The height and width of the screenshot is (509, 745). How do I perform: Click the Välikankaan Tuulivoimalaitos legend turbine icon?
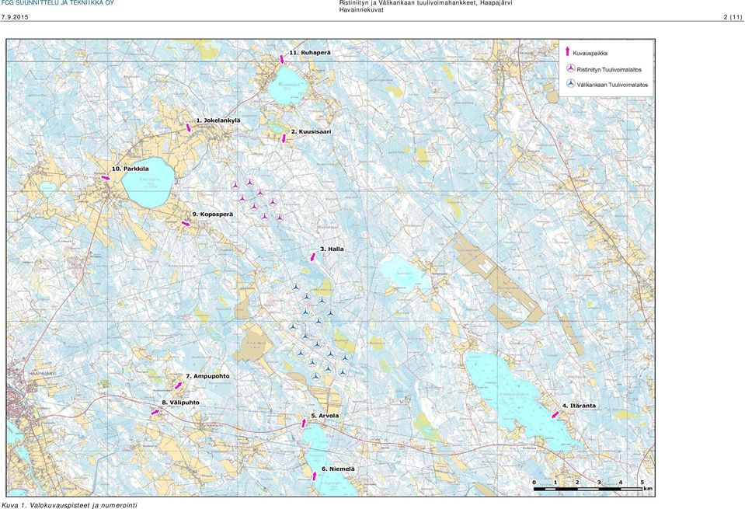571,84
